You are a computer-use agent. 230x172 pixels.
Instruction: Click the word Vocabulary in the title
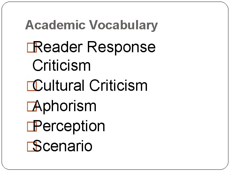pos(124,25)
